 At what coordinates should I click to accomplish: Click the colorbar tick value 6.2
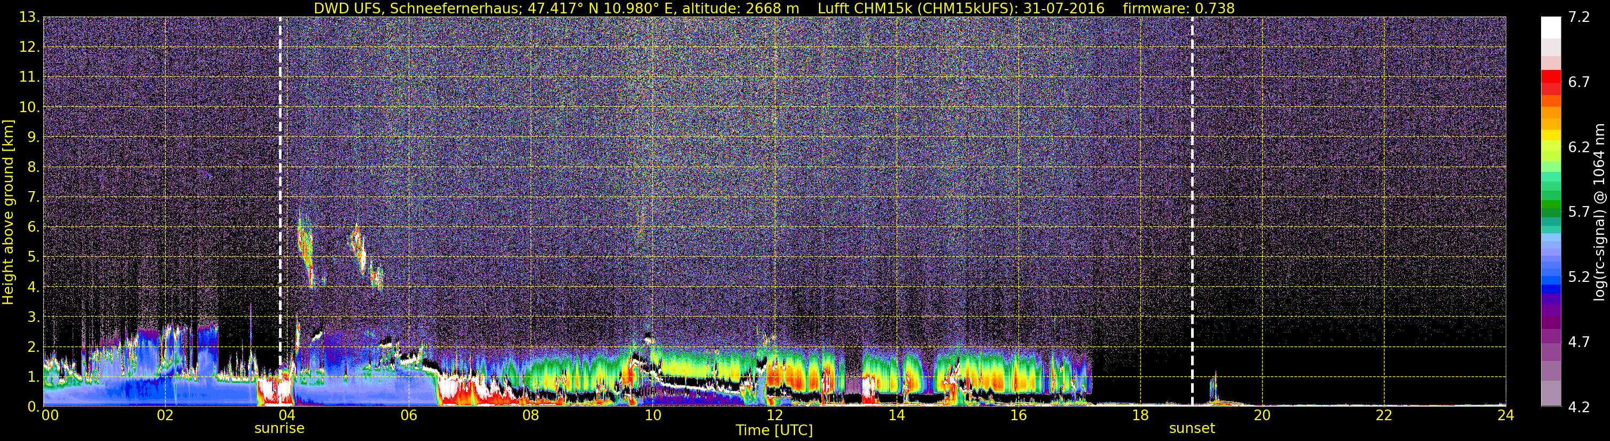(x=1579, y=147)
